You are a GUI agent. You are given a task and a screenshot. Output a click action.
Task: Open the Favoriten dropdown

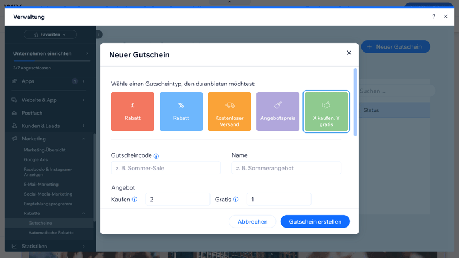pos(50,34)
